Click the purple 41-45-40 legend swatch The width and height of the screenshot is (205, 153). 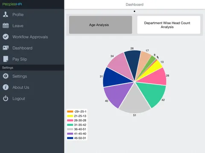(70, 133)
